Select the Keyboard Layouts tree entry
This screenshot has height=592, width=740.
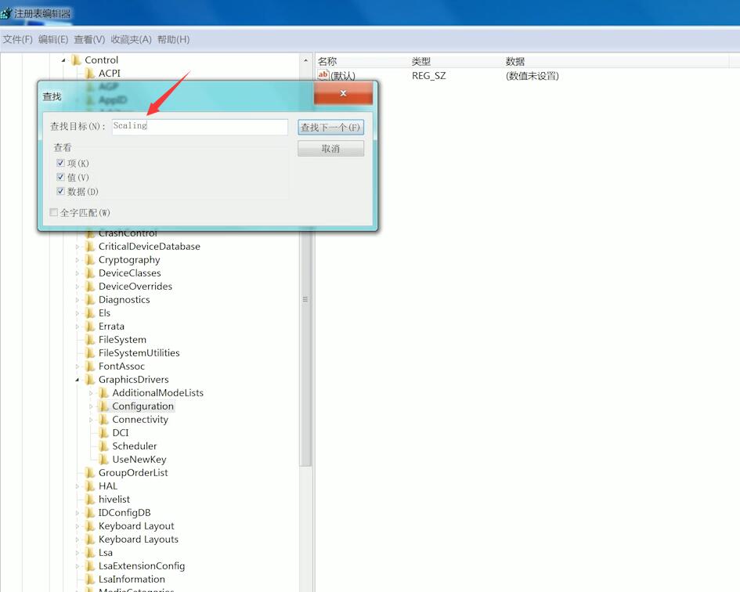click(139, 539)
